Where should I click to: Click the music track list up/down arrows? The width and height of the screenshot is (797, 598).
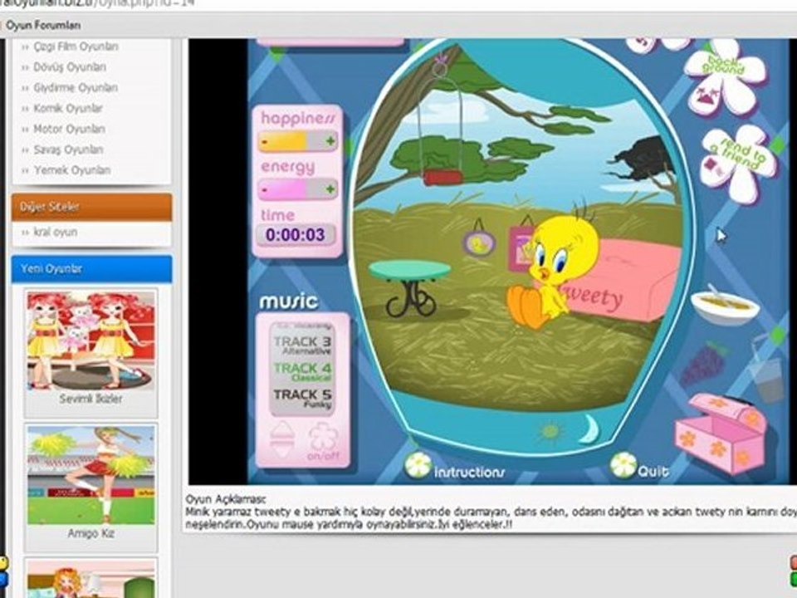282,439
